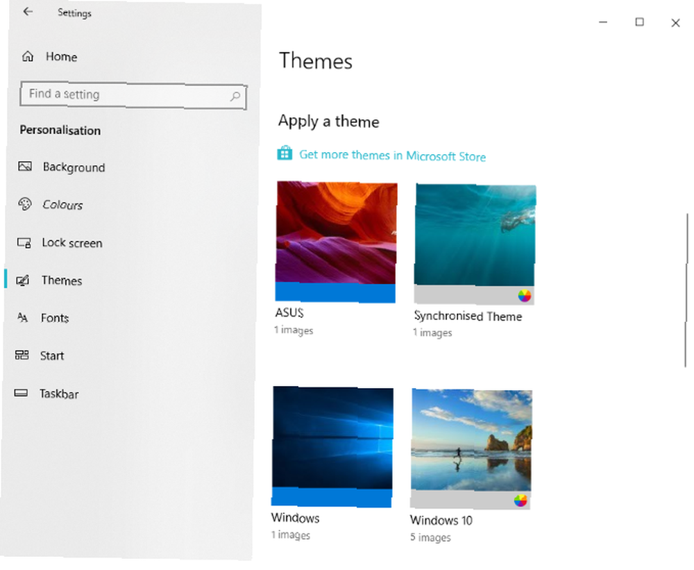Open the Home icon in sidebar
The image size is (694, 570).
click(28, 56)
